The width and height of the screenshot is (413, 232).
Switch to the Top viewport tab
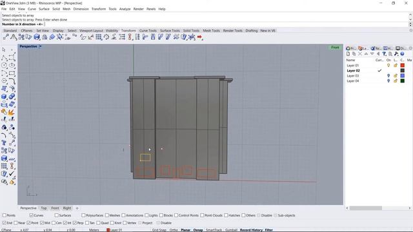[44, 208]
